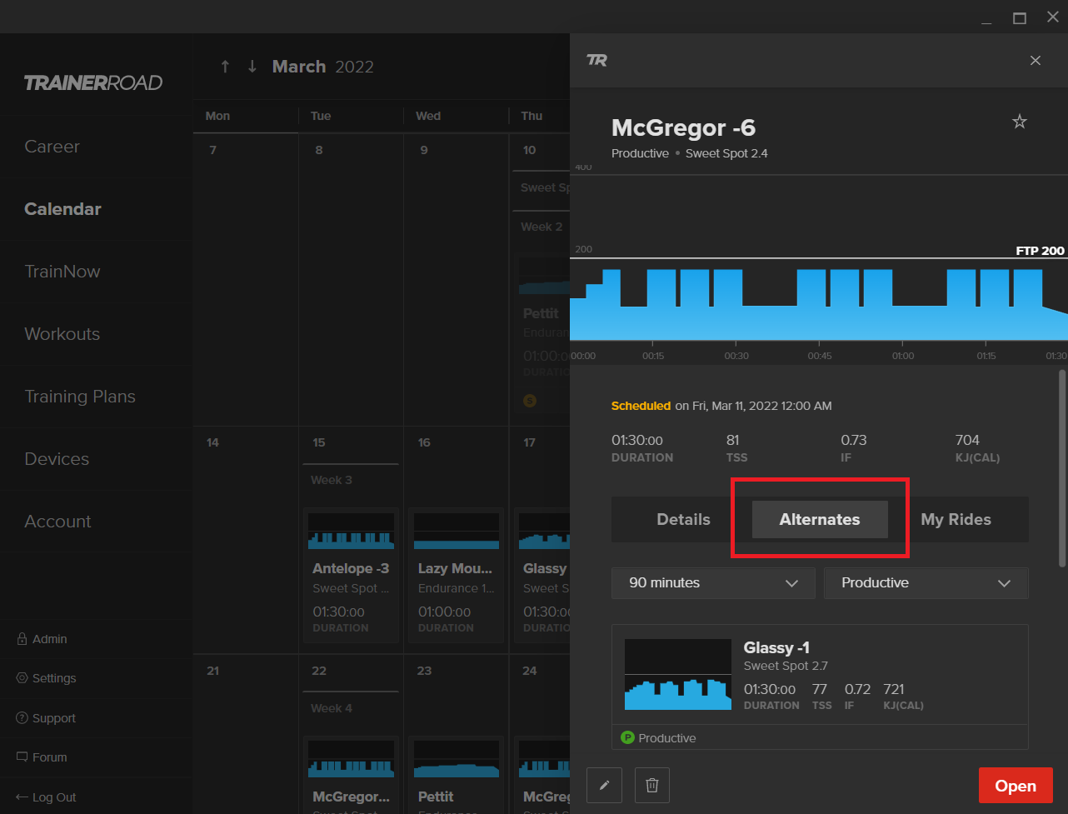Click the detail panel vertical scrollbar
Screen dimensions: 1068x814
click(x=1061, y=468)
